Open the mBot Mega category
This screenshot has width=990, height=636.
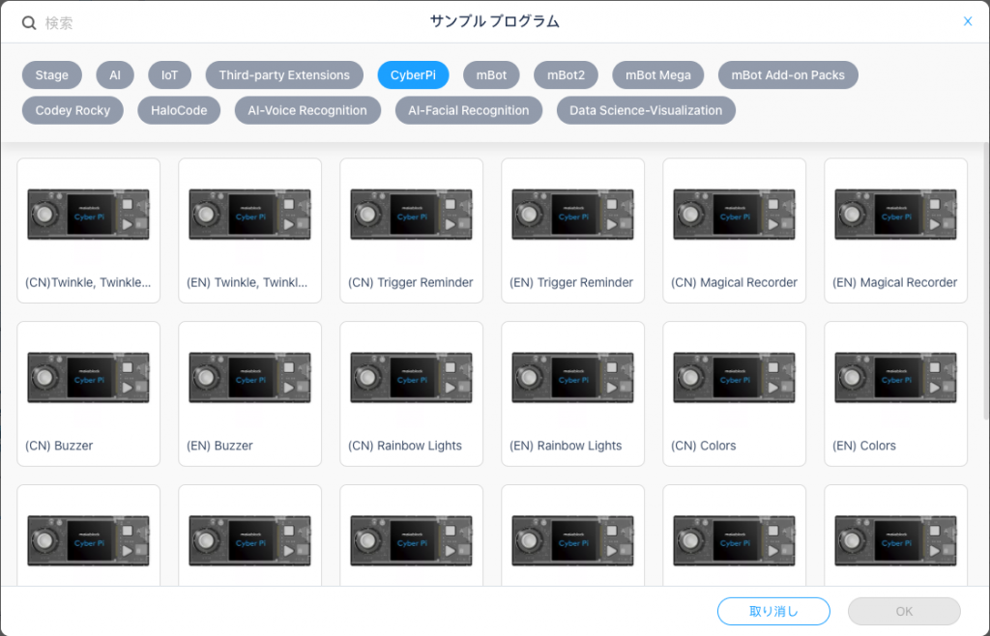click(x=657, y=75)
